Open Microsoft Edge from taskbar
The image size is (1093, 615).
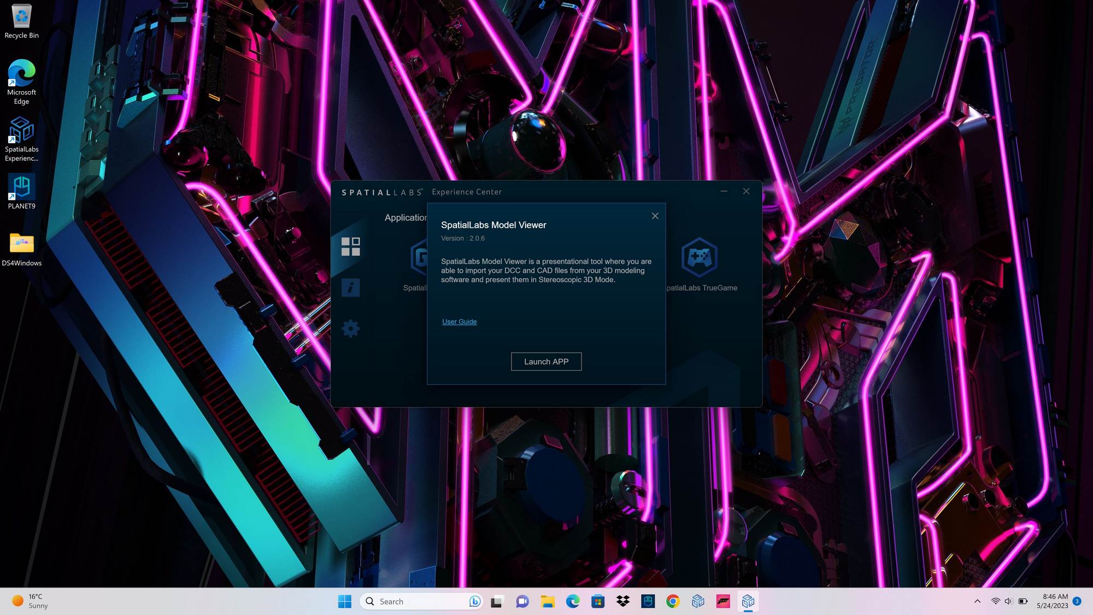(x=572, y=601)
